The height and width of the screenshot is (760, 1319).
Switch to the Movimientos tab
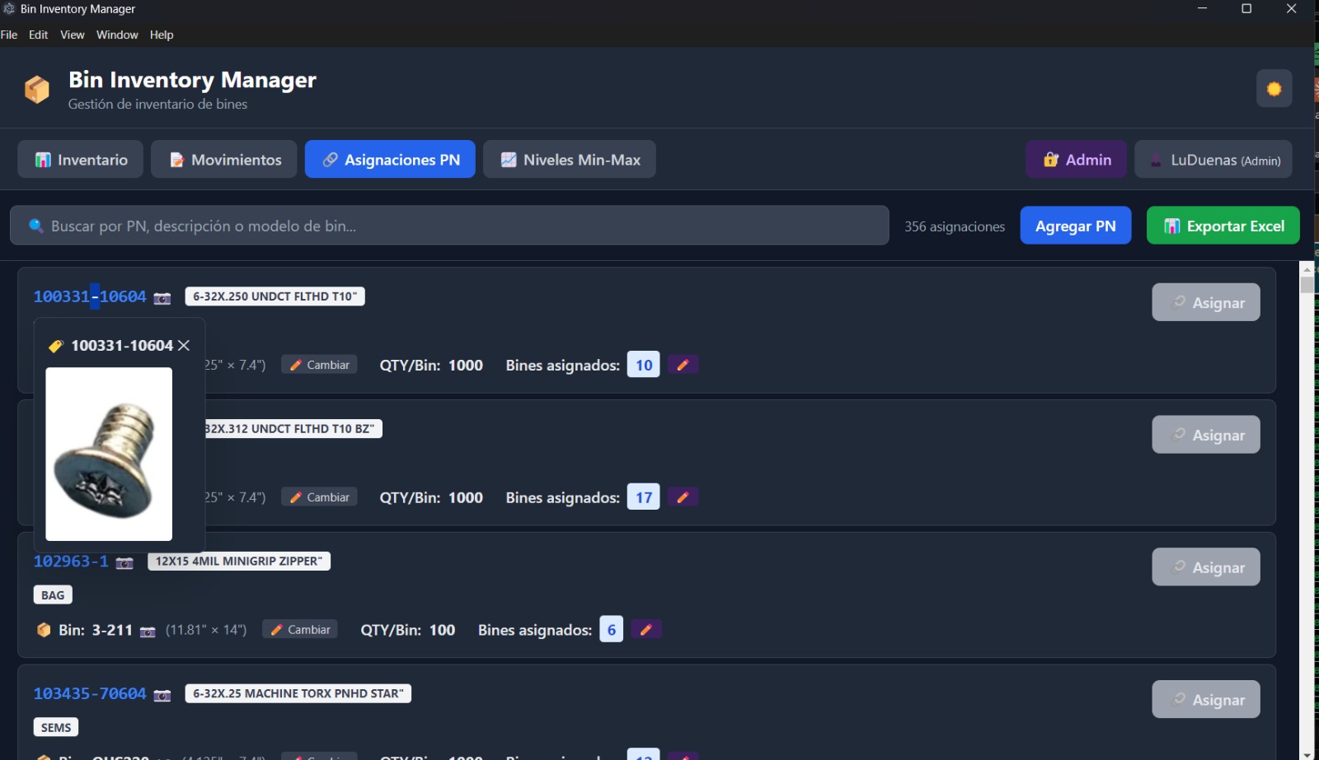[x=225, y=160]
